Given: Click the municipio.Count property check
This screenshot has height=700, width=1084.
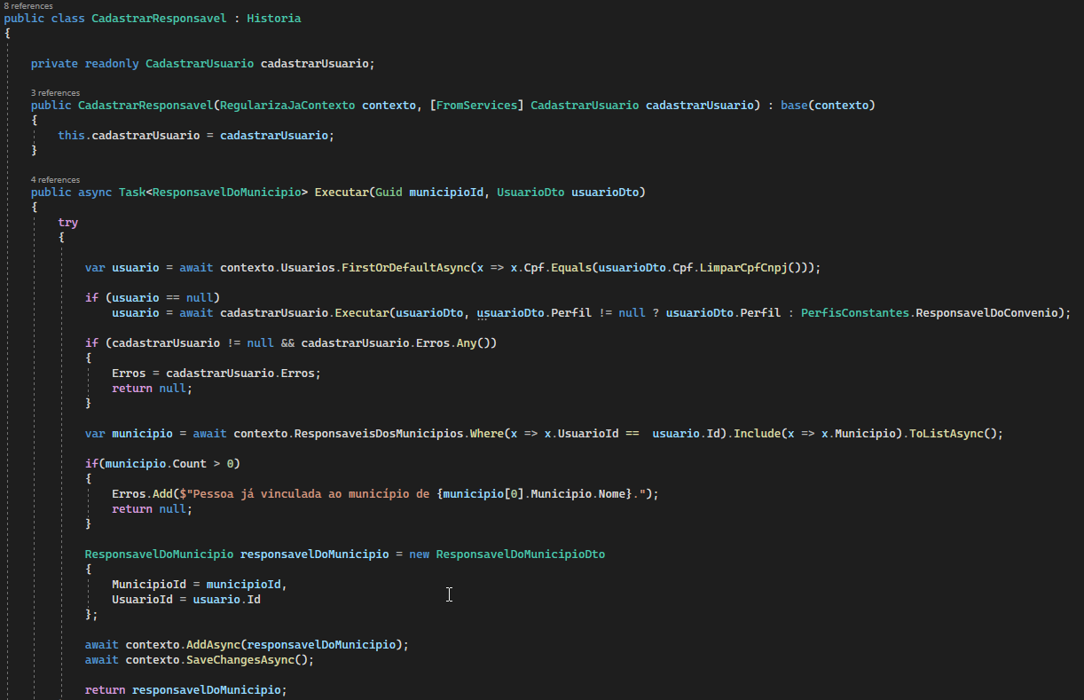Looking at the screenshot, I should tap(159, 464).
